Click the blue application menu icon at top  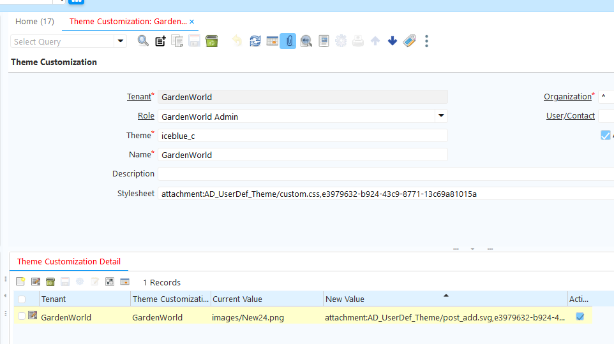(76, 1)
